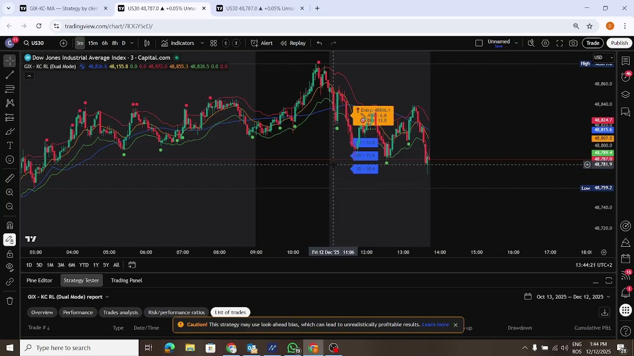Switch to the 8h timeframe
The image size is (634, 356).
[115, 43]
